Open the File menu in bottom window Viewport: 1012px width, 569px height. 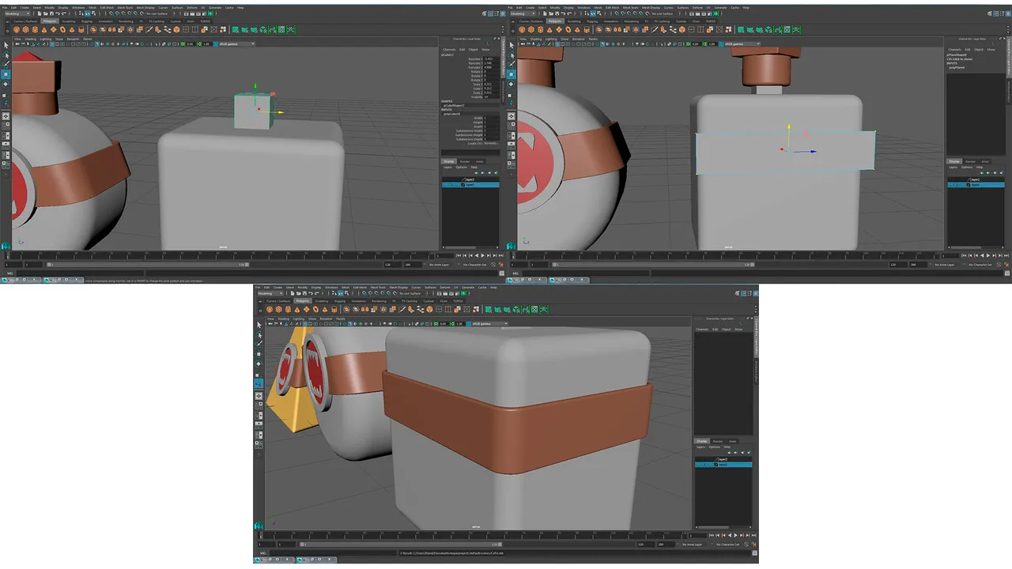point(258,288)
